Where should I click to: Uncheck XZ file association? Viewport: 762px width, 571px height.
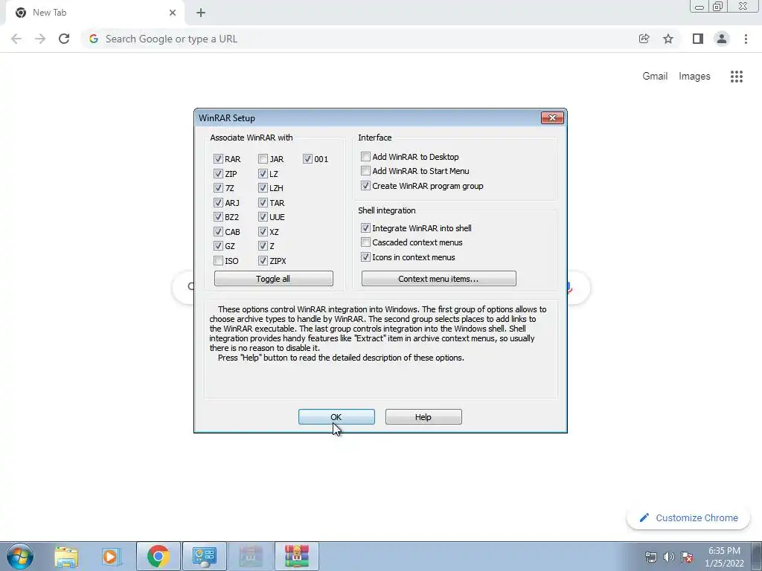pos(263,232)
